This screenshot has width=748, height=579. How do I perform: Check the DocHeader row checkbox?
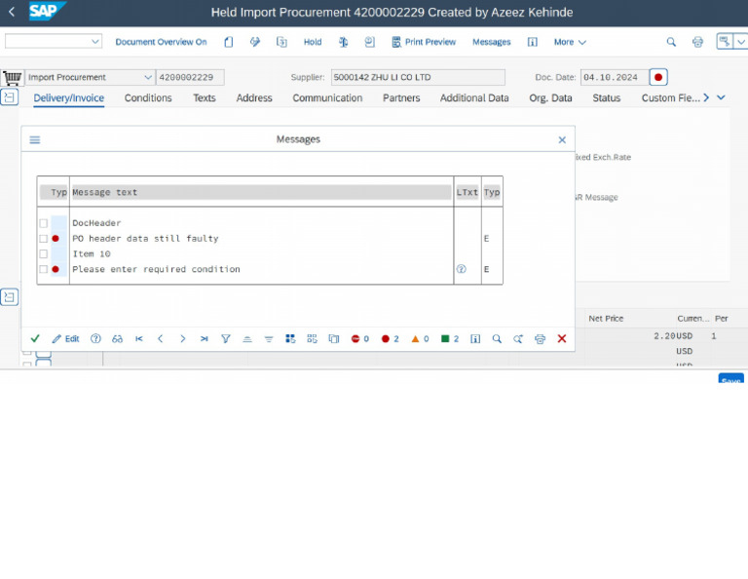click(x=43, y=223)
